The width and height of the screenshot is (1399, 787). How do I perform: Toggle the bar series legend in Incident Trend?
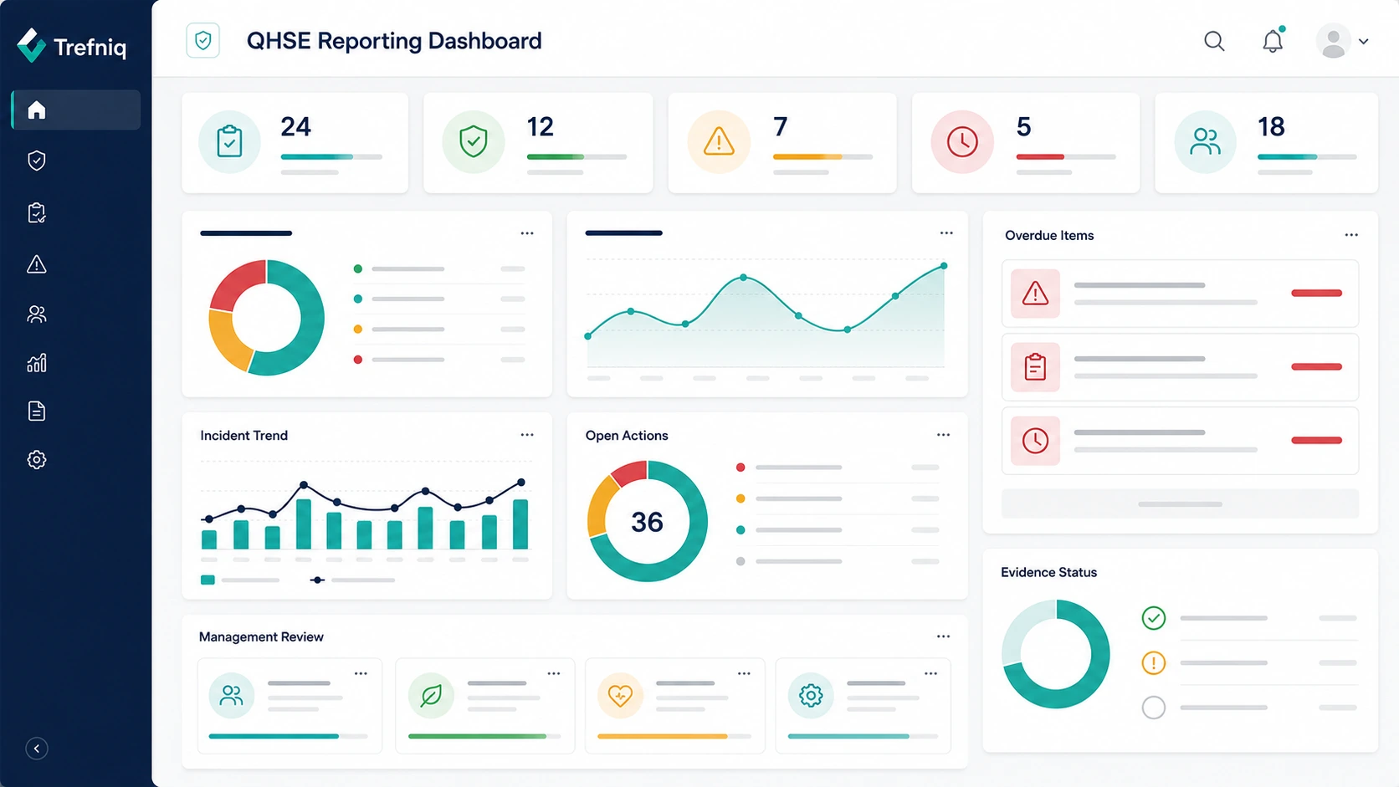(240, 580)
